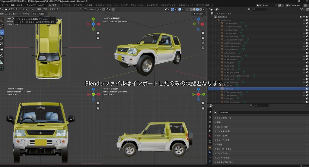Screen dimensions: 309x167
Task: Select the Transform tool in left toolbar
Action: tap(2, 49)
